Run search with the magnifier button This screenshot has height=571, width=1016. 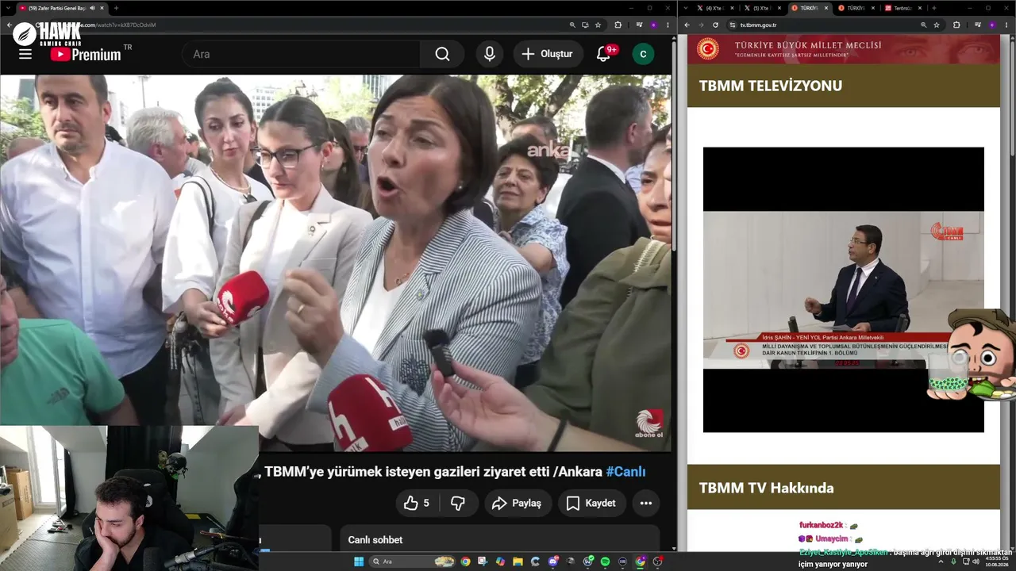442,54
